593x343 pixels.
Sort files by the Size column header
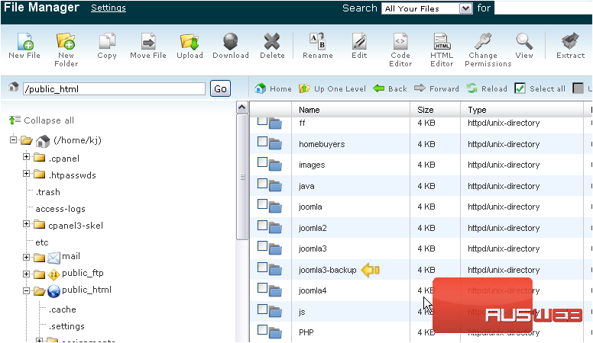click(x=425, y=110)
